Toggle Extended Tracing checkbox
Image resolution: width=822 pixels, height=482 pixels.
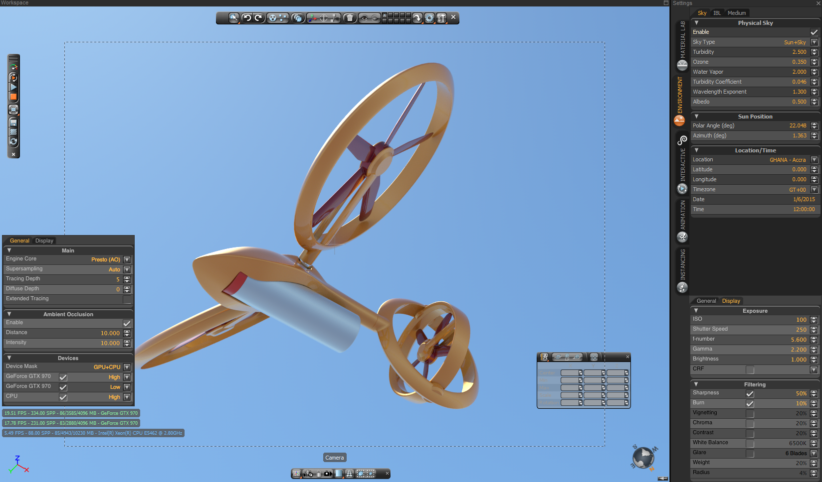[x=127, y=299]
